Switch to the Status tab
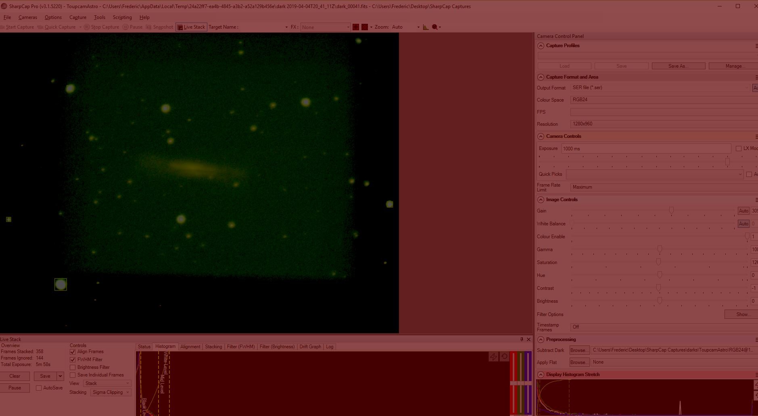This screenshot has width=758, height=416. (144, 347)
